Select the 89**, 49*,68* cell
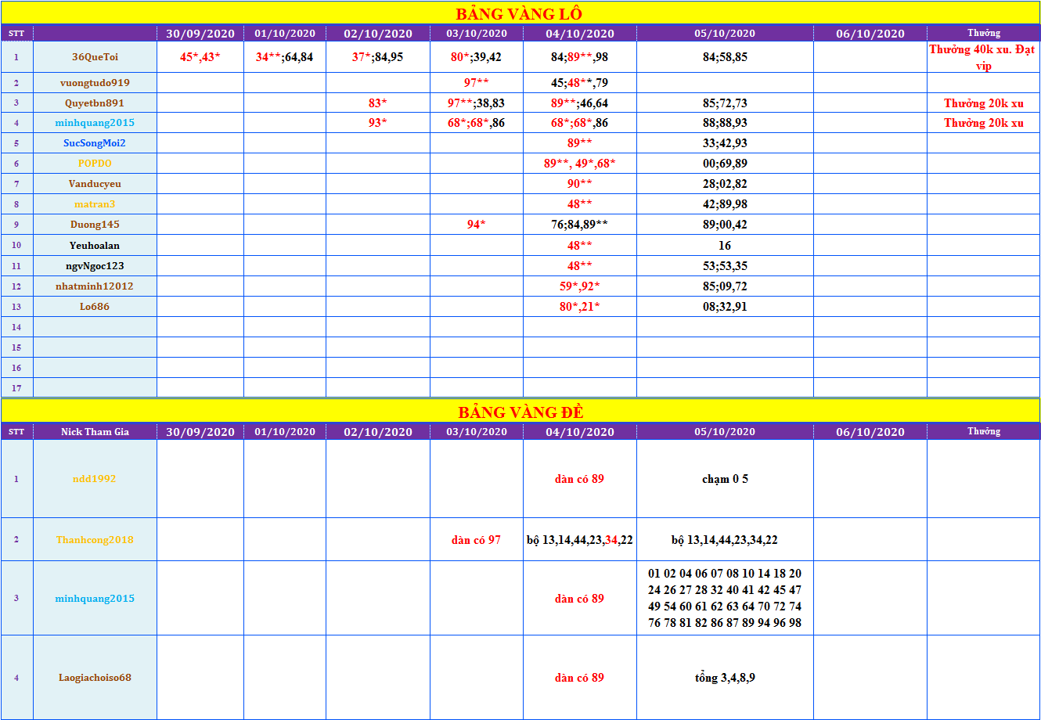The height and width of the screenshot is (720, 1041). pyautogui.click(x=579, y=164)
